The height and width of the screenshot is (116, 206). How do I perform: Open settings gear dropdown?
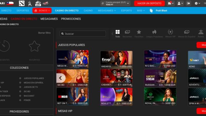point(197,4)
